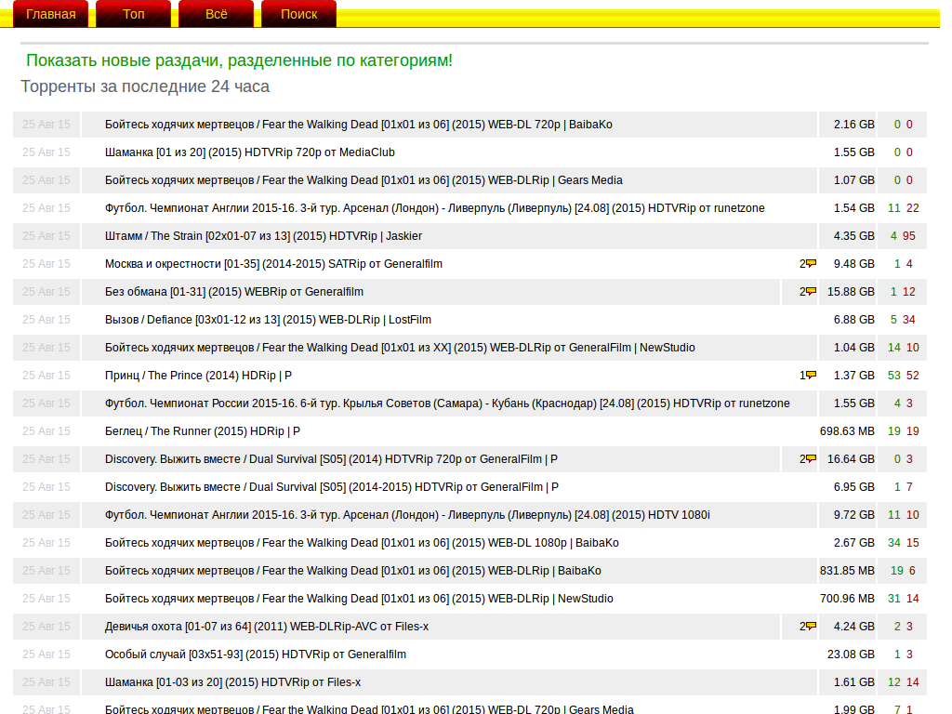The height and width of the screenshot is (714, 952).
Task: Open Беглец / The Runner HDRip torrent
Action: [203, 431]
